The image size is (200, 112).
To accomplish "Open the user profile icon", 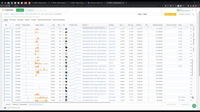I will pos(196,10).
